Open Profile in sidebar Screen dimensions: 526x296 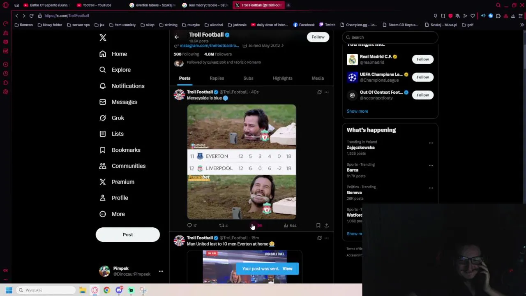[114, 198]
